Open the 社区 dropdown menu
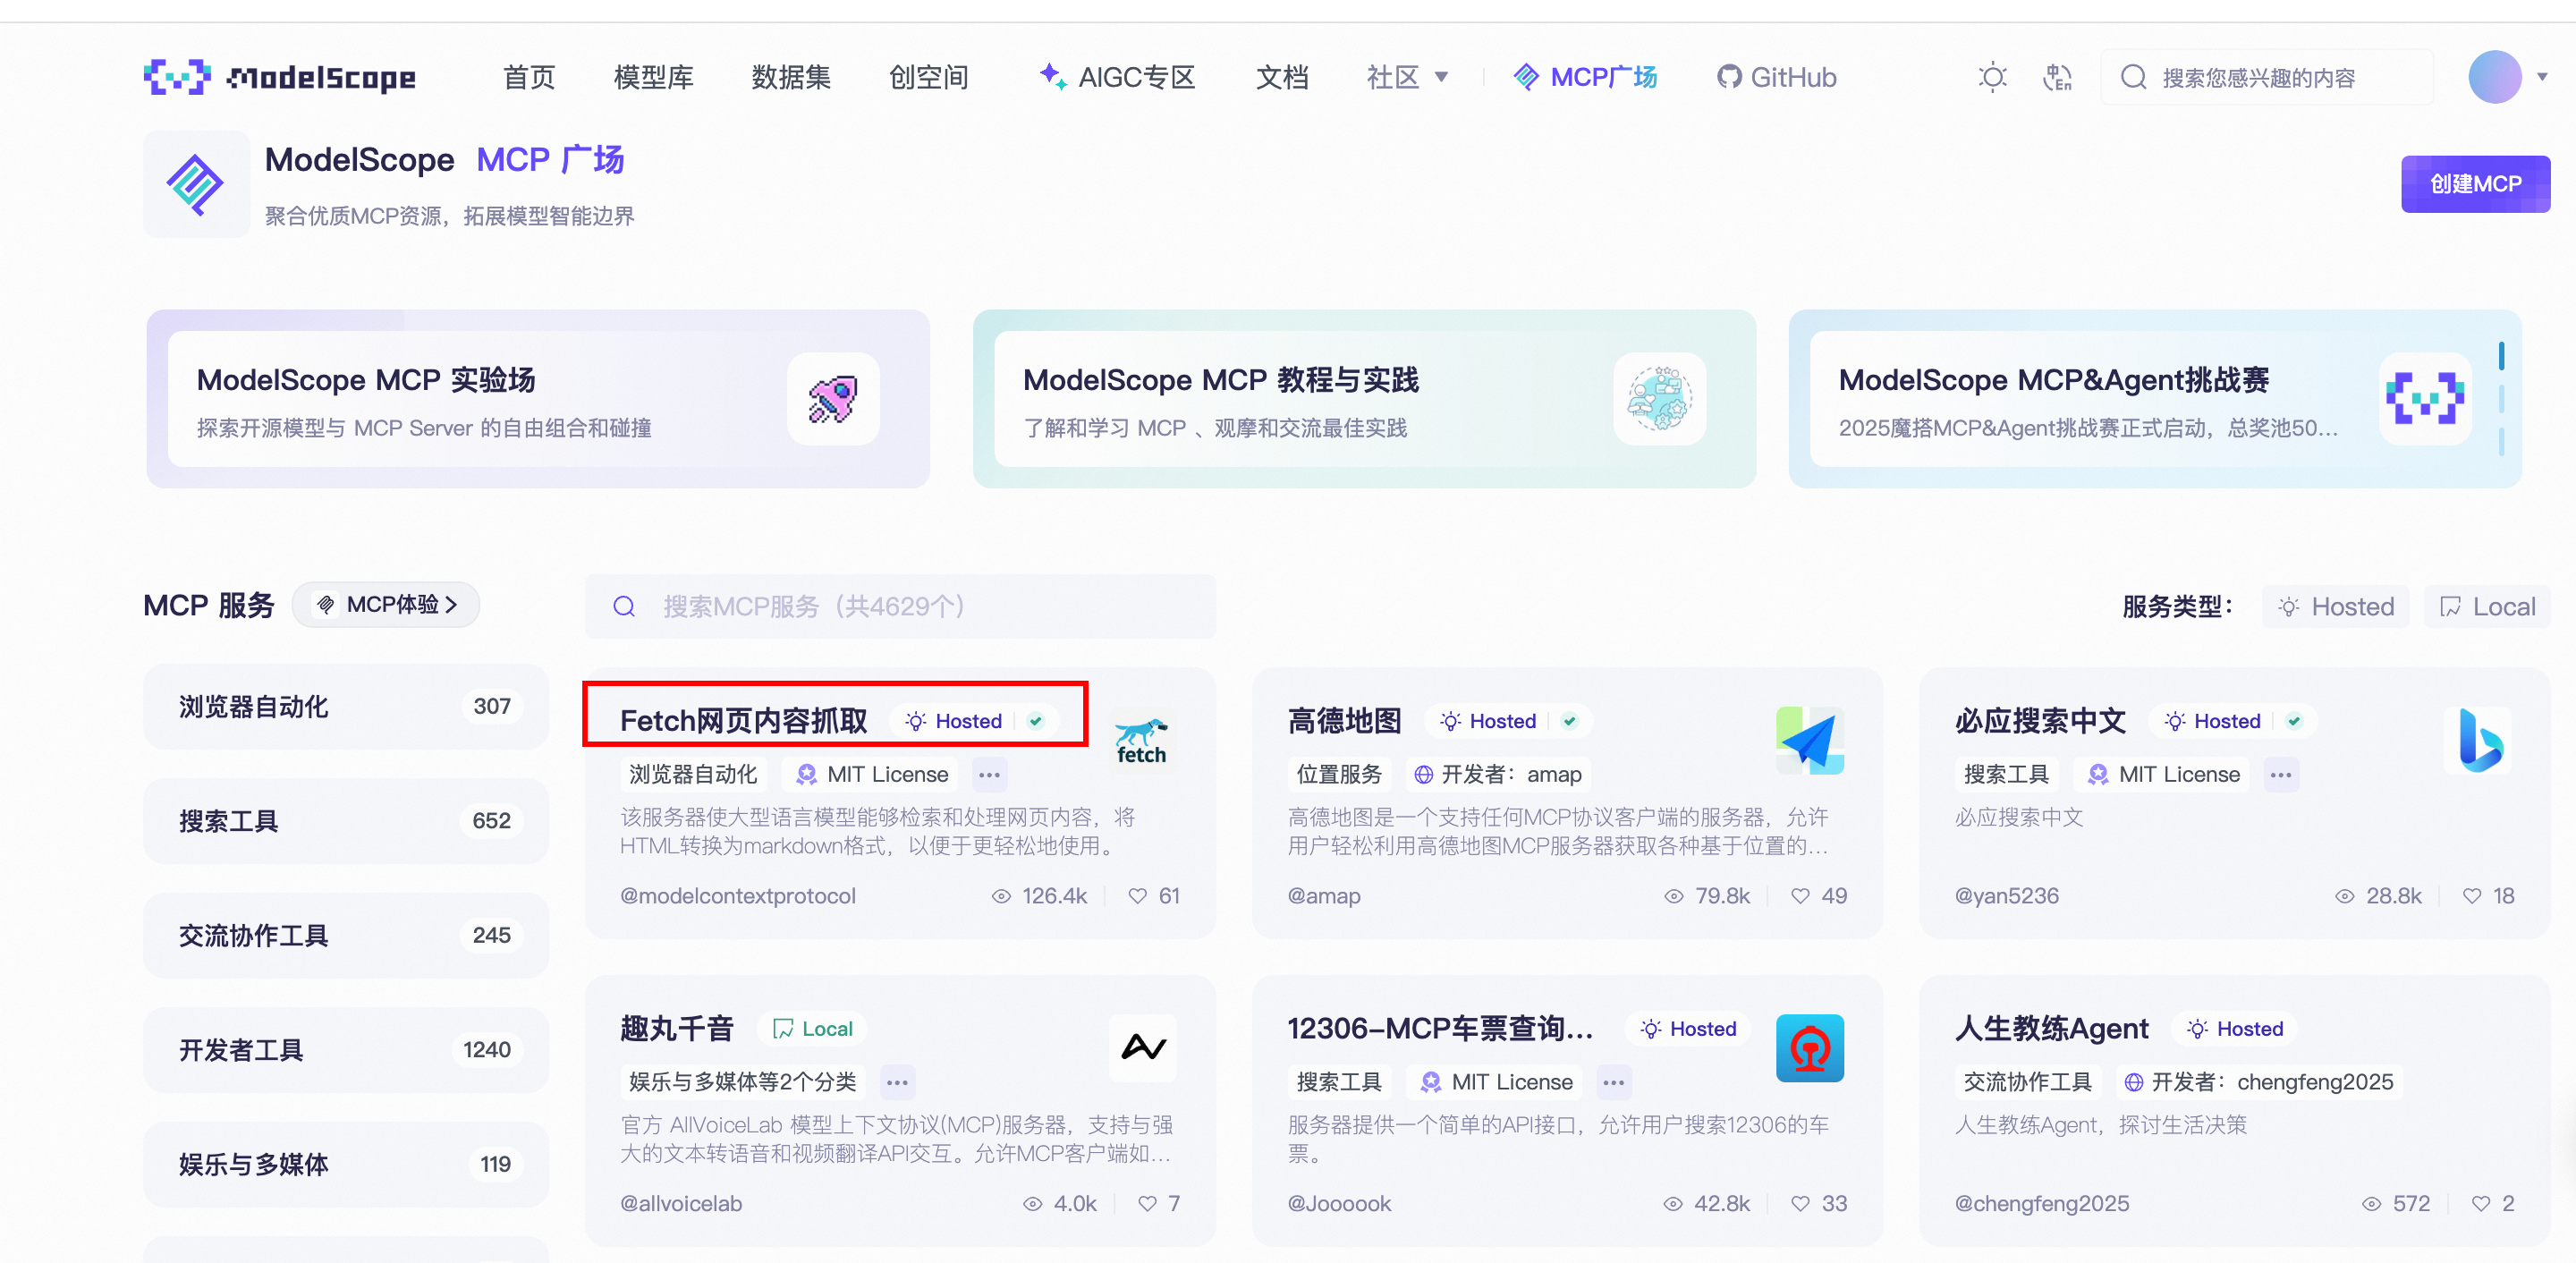 tap(1407, 77)
